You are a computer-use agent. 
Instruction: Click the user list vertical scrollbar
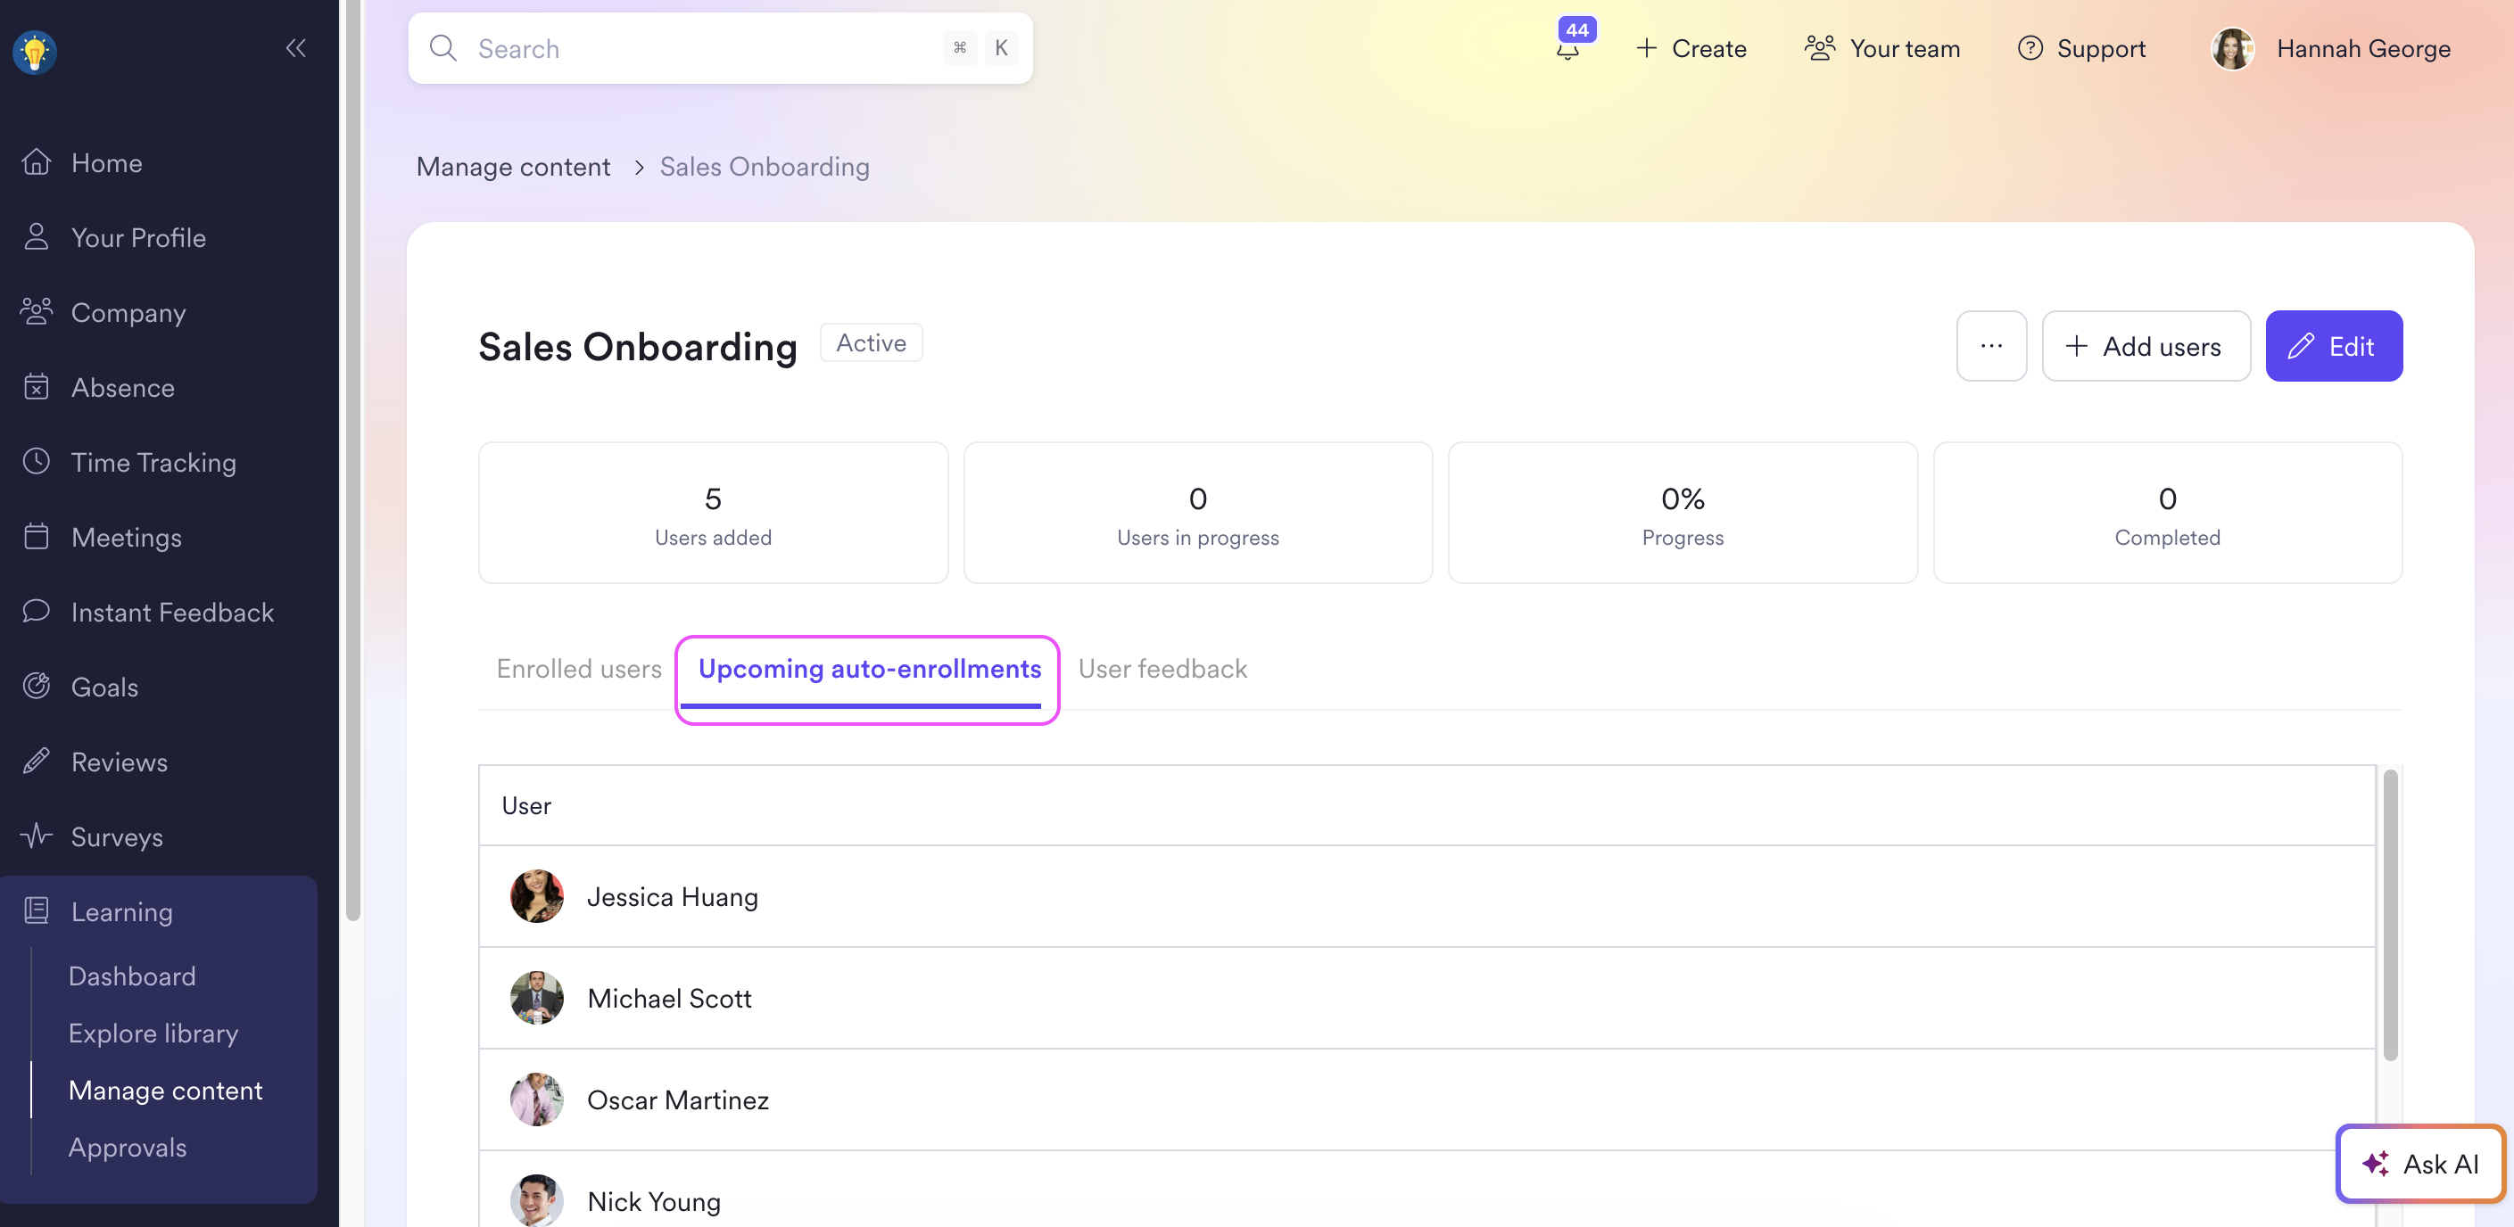coord(2390,914)
